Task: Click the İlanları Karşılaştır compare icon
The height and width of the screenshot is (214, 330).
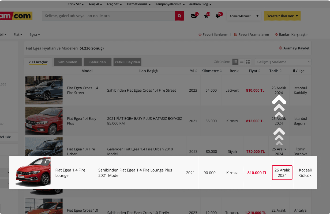Action: point(276,34)
